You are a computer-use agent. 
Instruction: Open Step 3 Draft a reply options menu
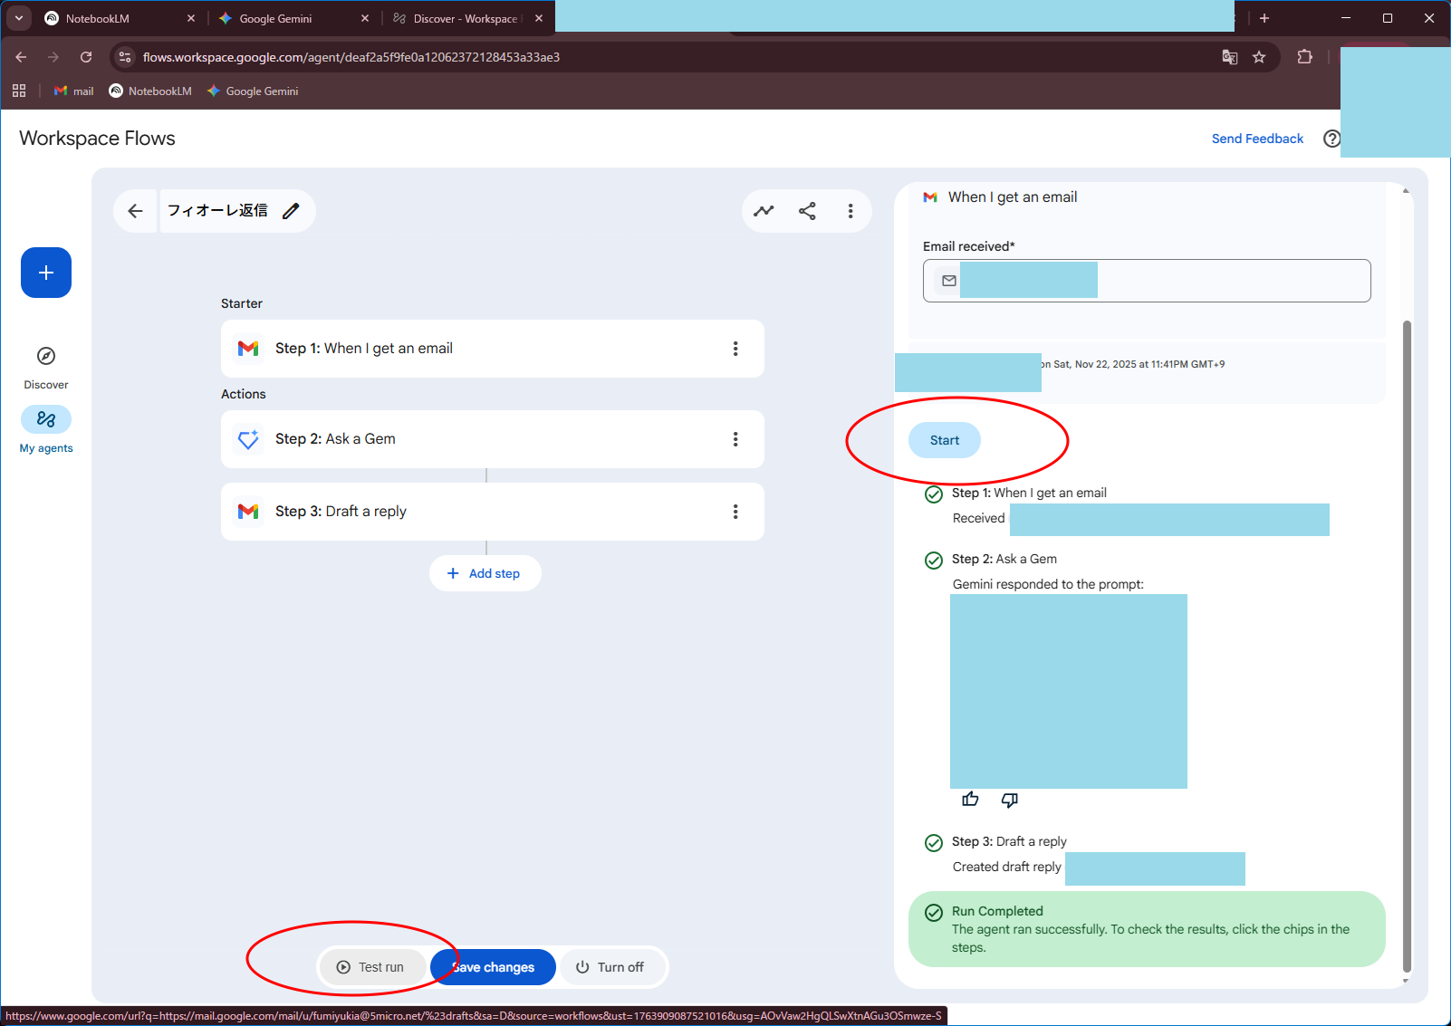735,512
